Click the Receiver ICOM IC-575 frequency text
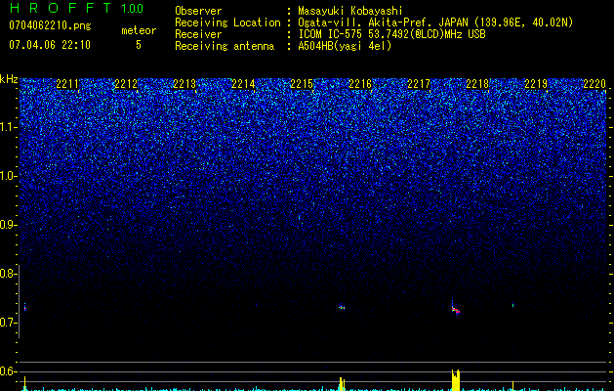Screen dimensions: 614x391 391,34
